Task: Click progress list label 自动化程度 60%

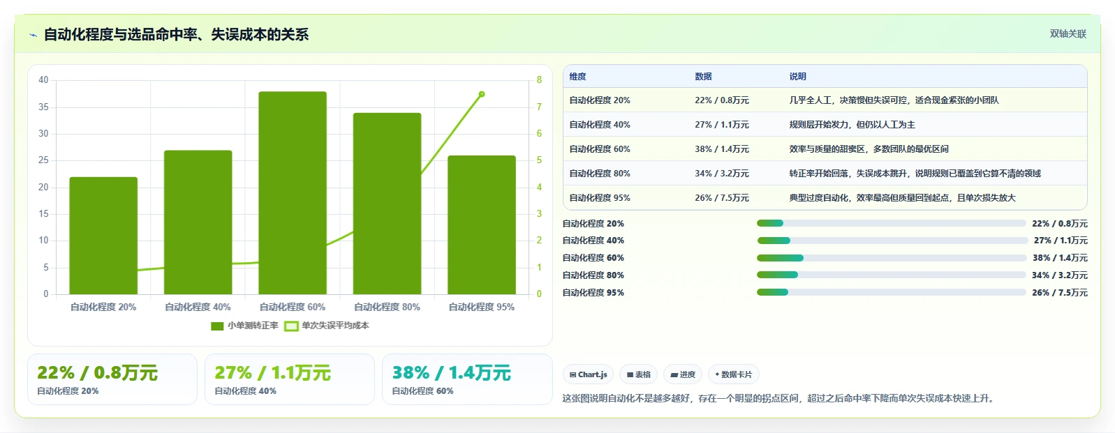Action: 593,258
